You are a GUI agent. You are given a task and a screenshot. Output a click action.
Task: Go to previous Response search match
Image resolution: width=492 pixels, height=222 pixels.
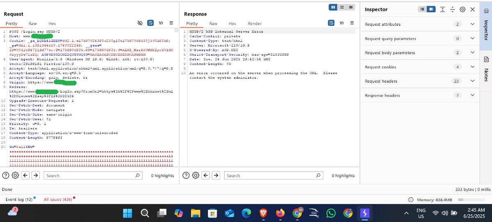point(206,175)
